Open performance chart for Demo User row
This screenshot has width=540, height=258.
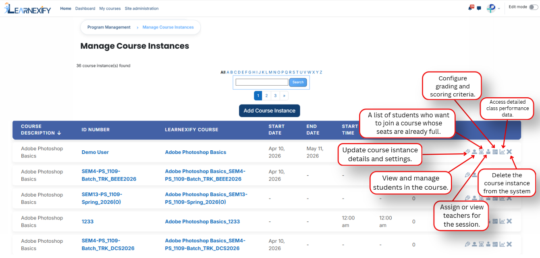point(502,152)
